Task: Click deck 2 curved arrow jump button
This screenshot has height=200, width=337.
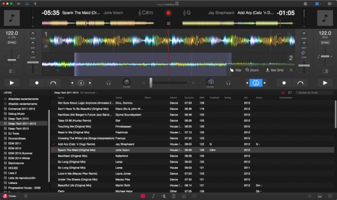Action: (x=300, y=83)
